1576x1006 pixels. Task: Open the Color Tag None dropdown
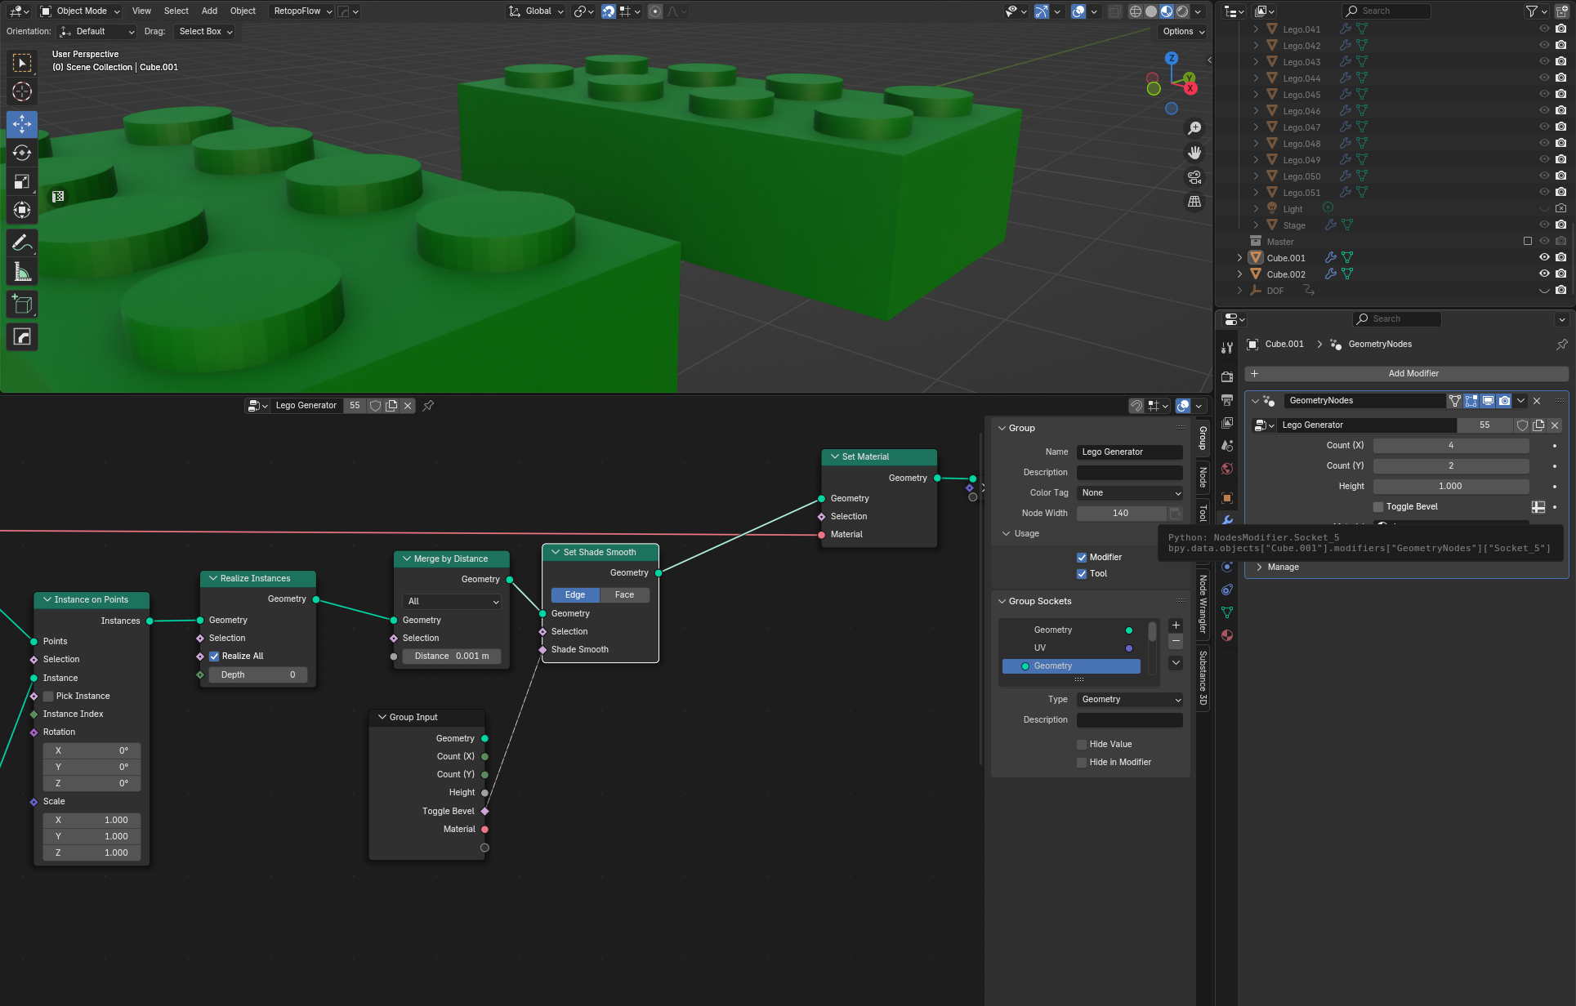(x=1130, y=493)
